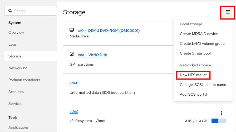Screen dimensions: 236x132
Task: Open the vda1 partition link
Action: 73,83
